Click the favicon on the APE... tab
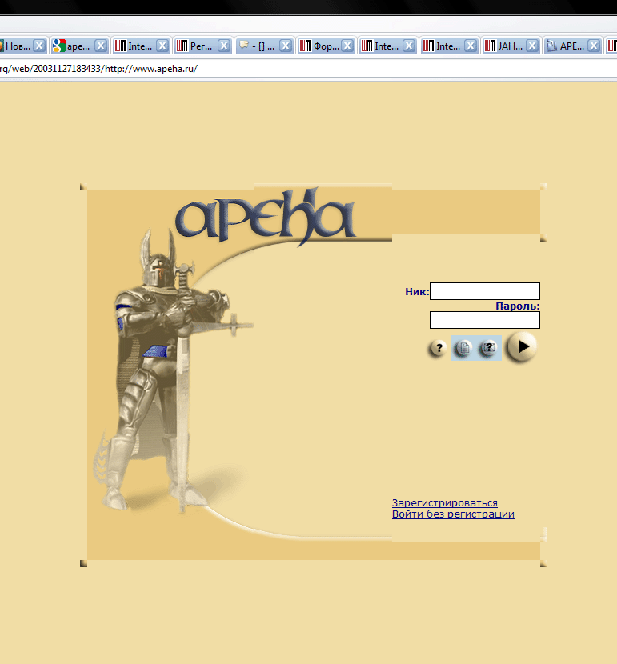The image size is (617, 664). tap(552, 46)
